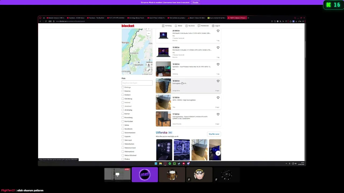Screen dimensions: 344x193
Task: Click the map location pin button
Action: pos(149,65)
